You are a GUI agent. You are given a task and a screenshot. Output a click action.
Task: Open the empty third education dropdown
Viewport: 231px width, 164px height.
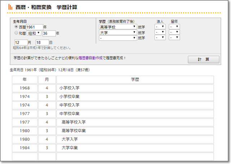tap(117, 38)
